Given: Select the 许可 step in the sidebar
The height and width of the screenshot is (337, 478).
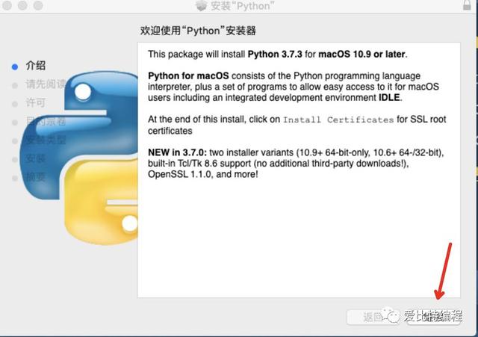Looking at the screenshot, I should (x=36, y=102).
